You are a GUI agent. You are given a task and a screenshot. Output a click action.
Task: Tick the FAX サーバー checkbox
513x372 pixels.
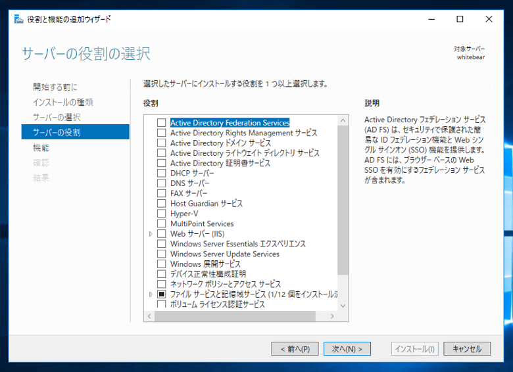pos(161,193)
